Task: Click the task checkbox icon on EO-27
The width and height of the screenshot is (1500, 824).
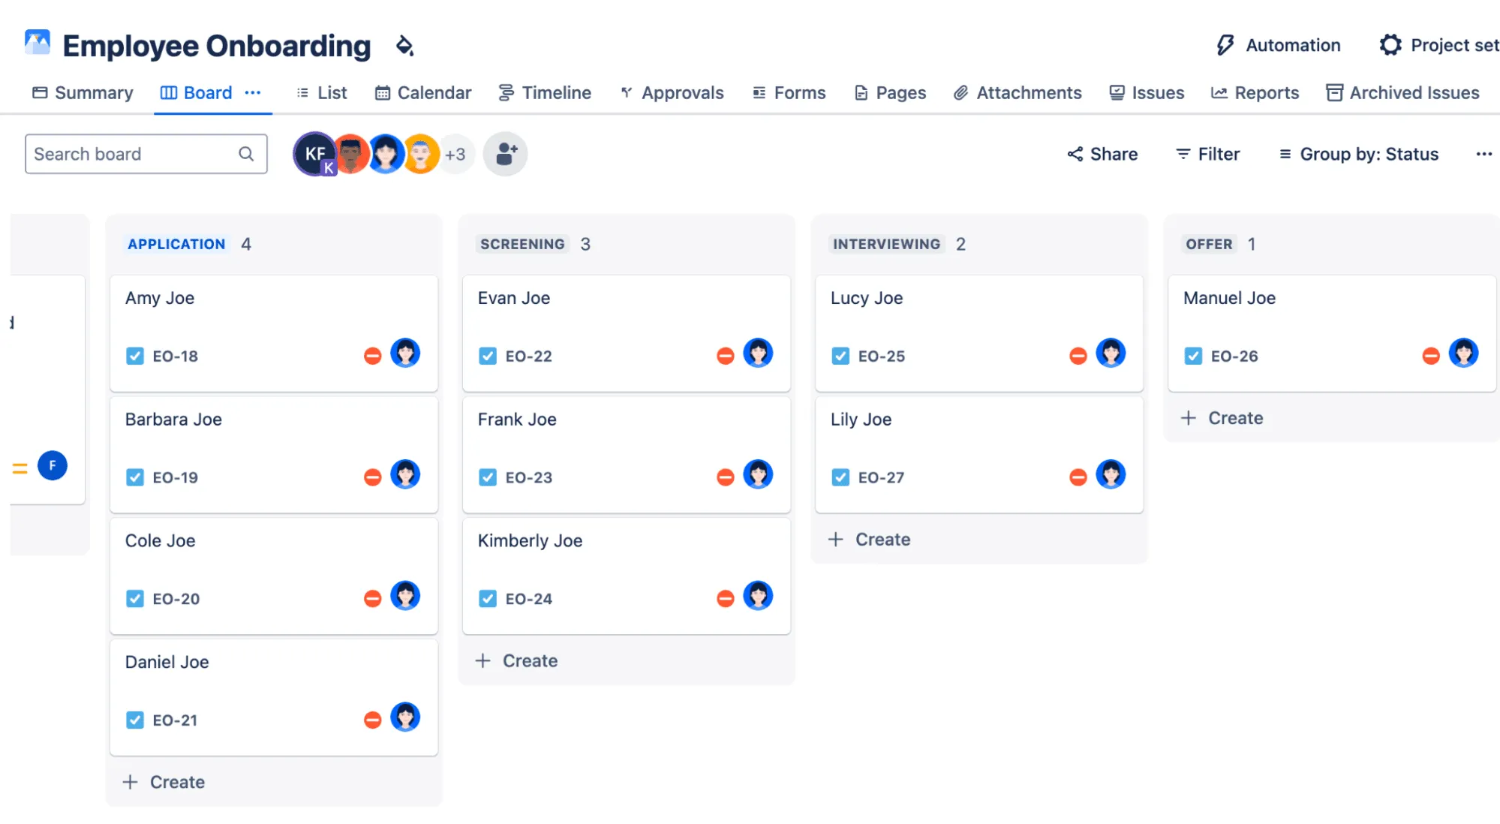Action: click(840, 477)
